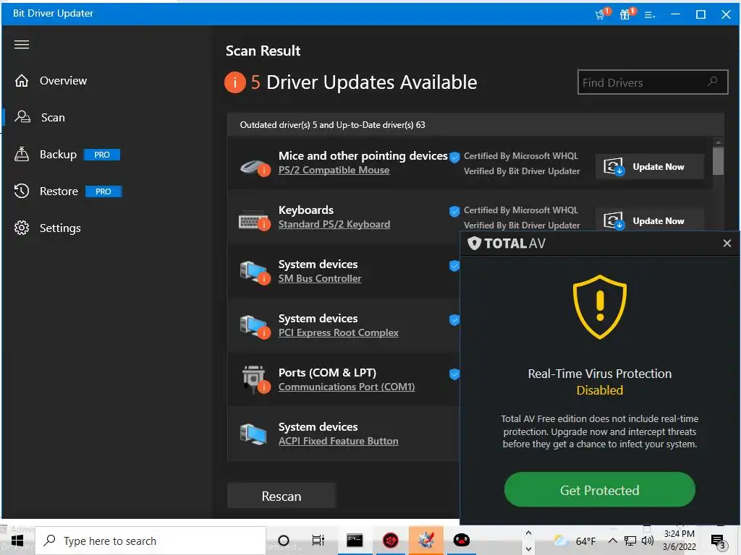Click the orange info alert icon
The height and width of the screenshot is (555, 741).
pos(235,82)
